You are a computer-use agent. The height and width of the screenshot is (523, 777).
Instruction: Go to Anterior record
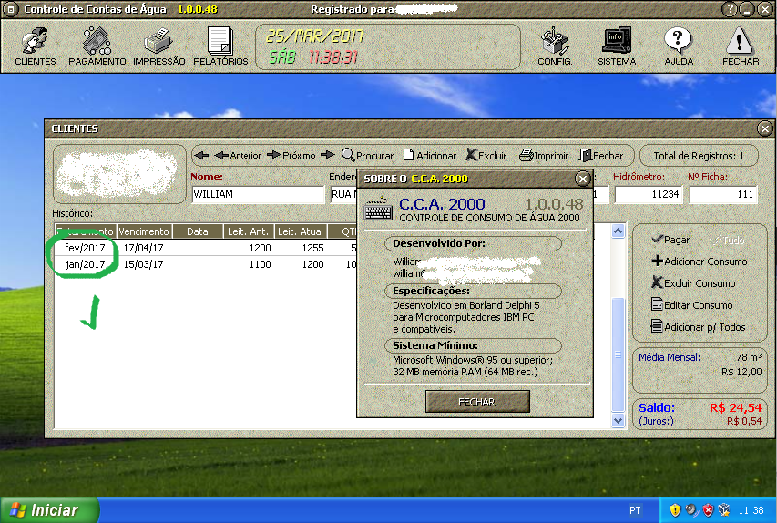tap(238, 155)
